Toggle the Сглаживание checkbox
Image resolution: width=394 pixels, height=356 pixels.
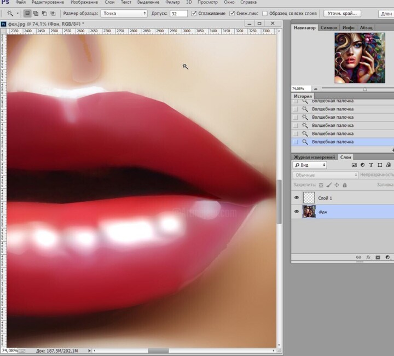pos(194,13)
